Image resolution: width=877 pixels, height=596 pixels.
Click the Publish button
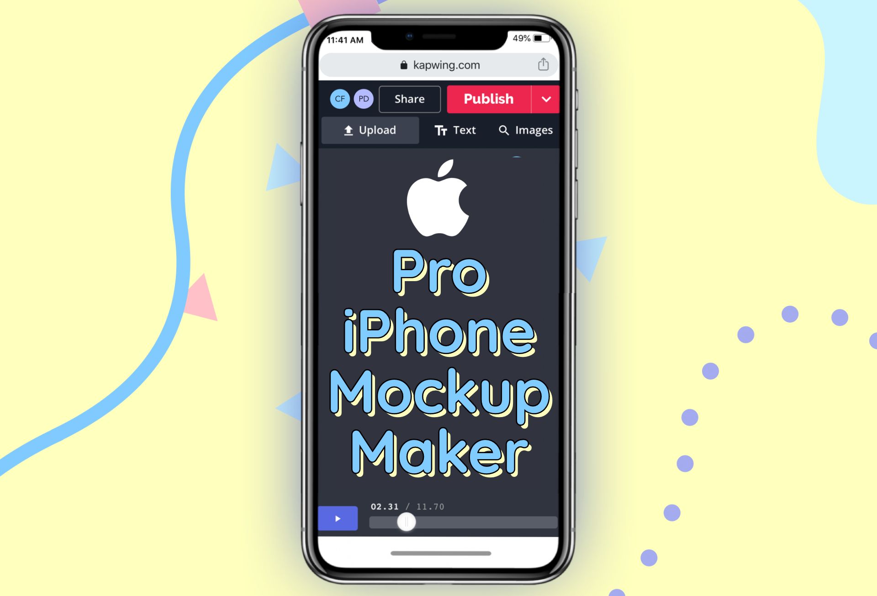[488, 99]
